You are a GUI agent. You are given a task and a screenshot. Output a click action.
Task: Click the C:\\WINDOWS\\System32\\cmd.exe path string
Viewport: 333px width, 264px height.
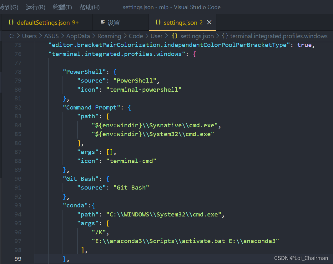(164, 215)
